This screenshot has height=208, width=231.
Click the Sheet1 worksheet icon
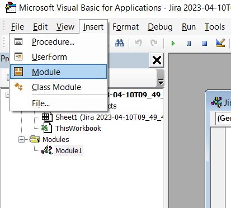pyautogui.click(x=47, y=117)
